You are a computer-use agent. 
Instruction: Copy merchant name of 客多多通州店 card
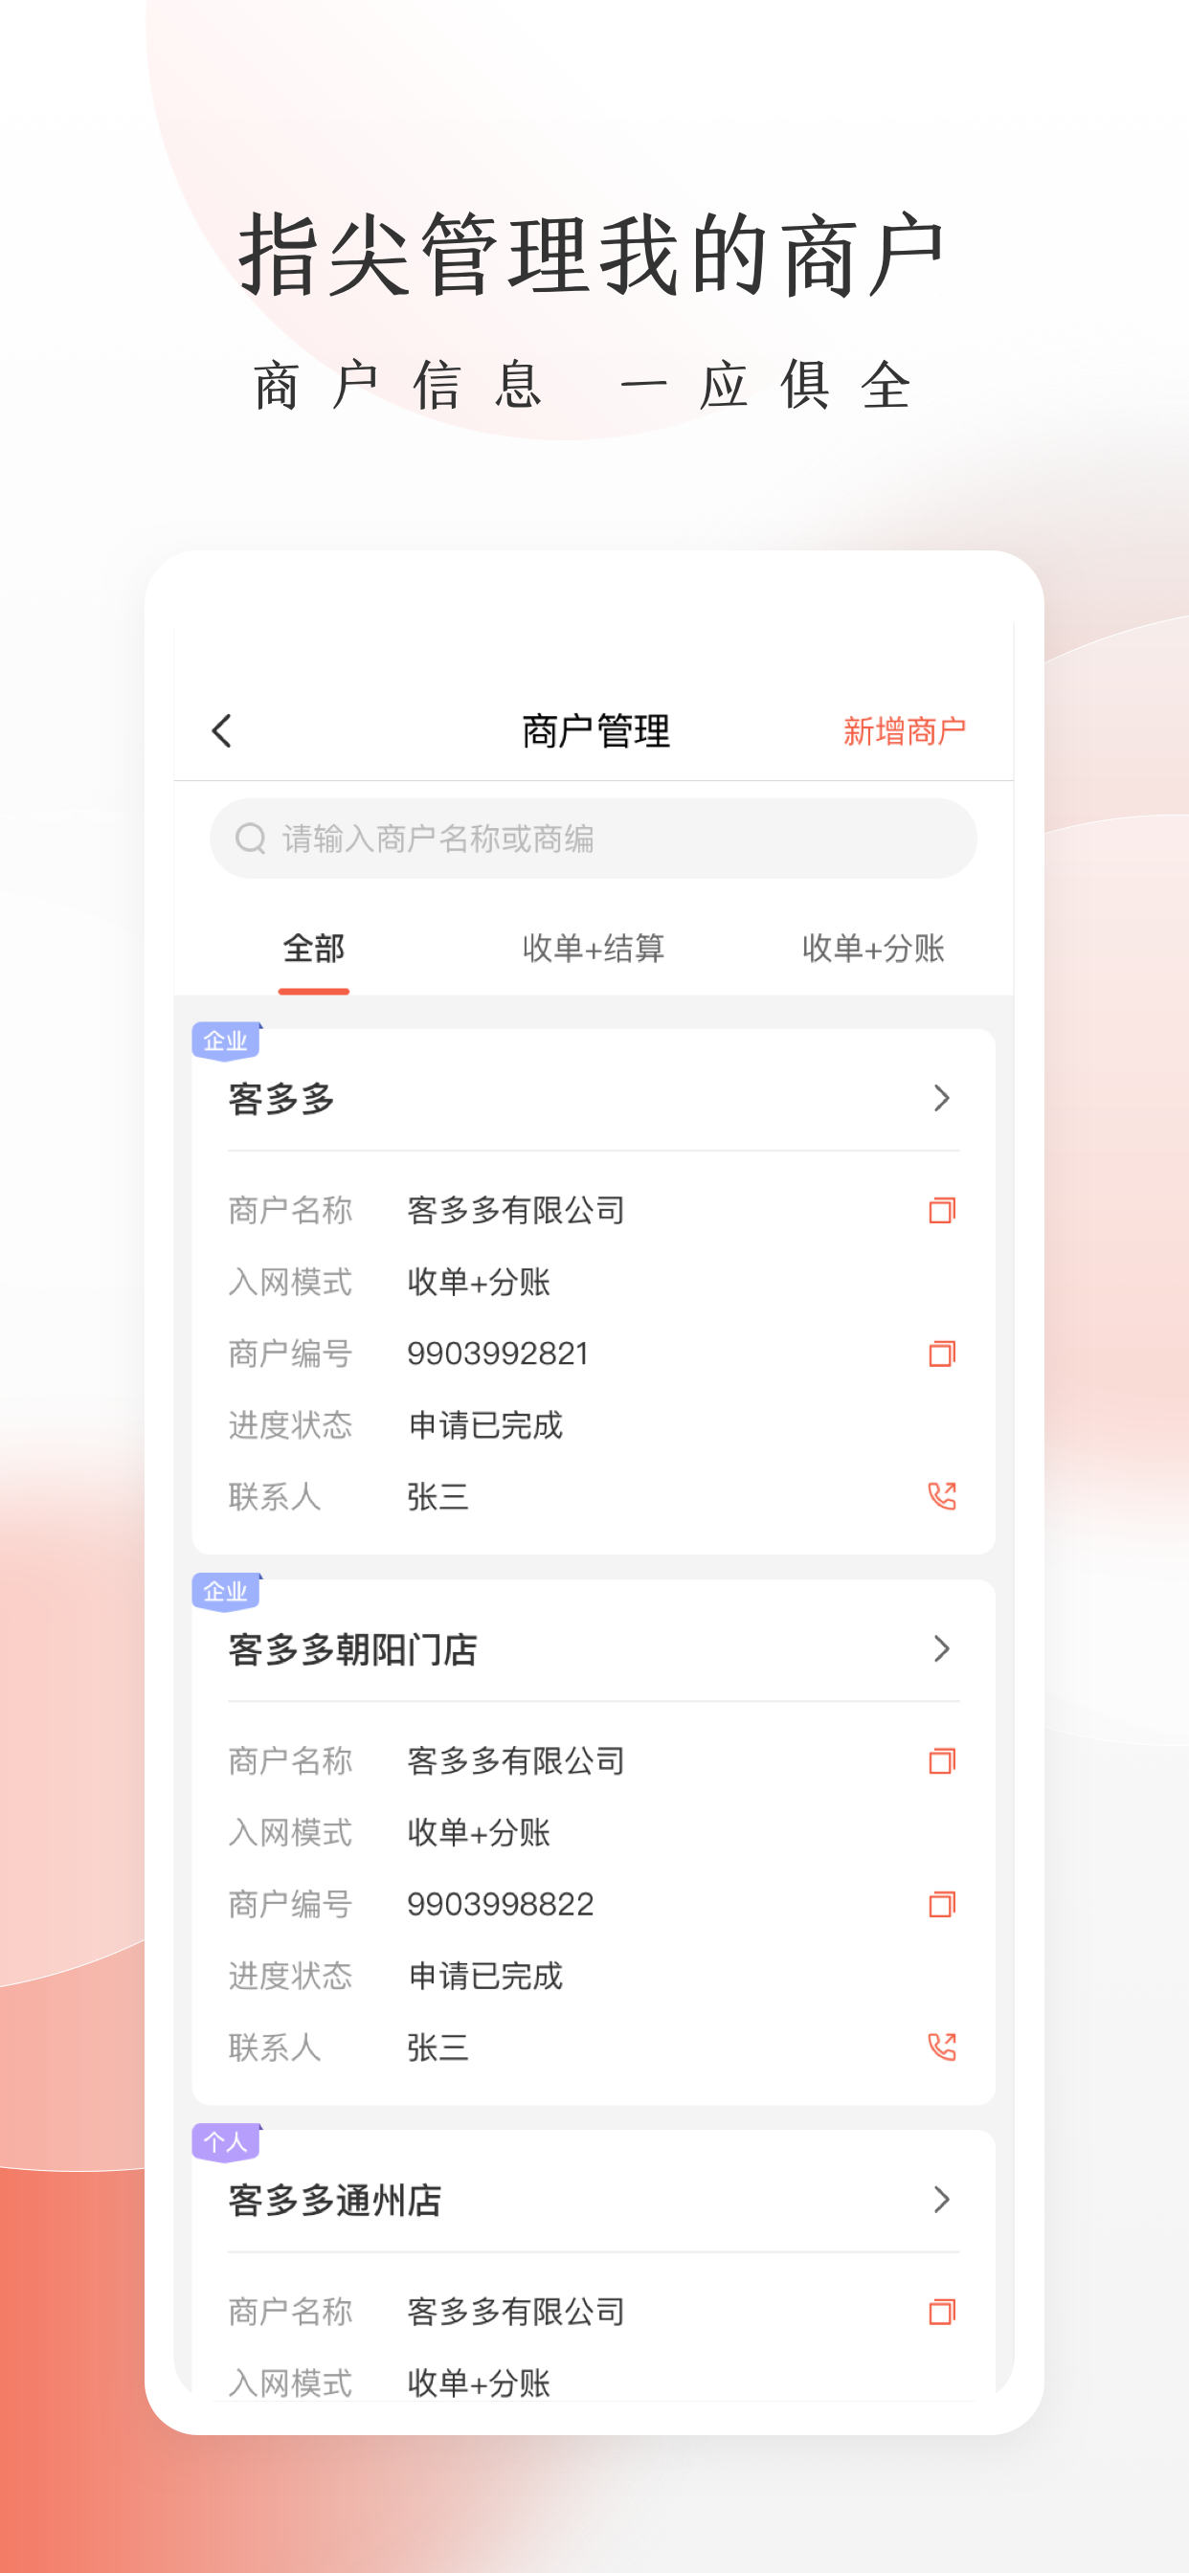point(942,2312)
